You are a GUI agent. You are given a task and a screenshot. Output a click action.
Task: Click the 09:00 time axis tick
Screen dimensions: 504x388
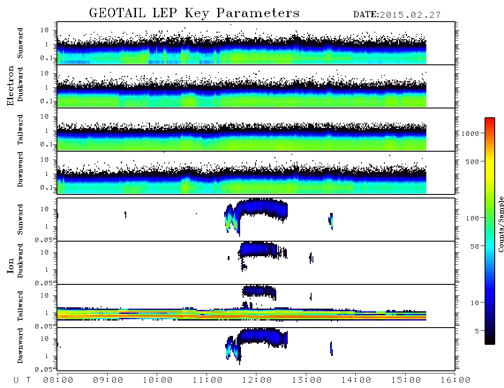coord(108,380)
